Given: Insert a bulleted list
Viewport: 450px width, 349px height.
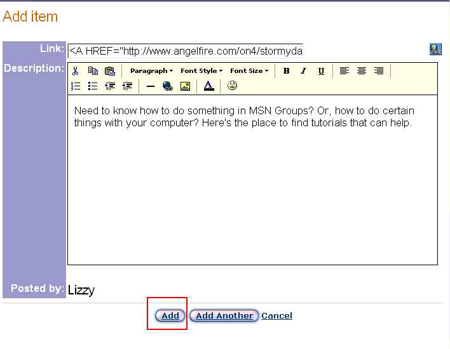Looking at the screenshot, I should (x=93, y=86).
